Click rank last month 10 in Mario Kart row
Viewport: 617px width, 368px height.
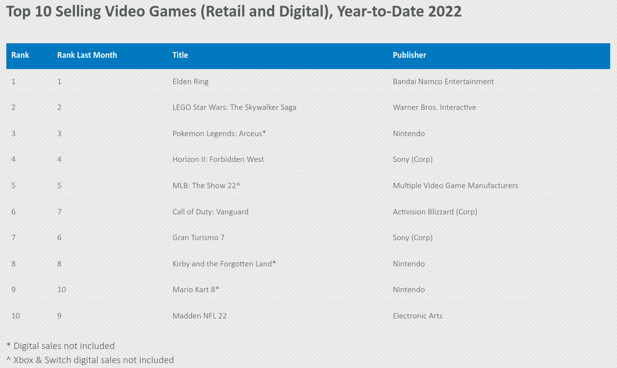coord(61,290)
